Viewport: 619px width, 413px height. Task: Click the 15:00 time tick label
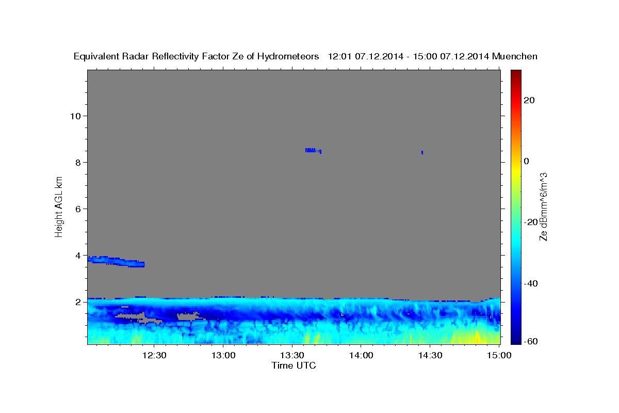(499, 355)
